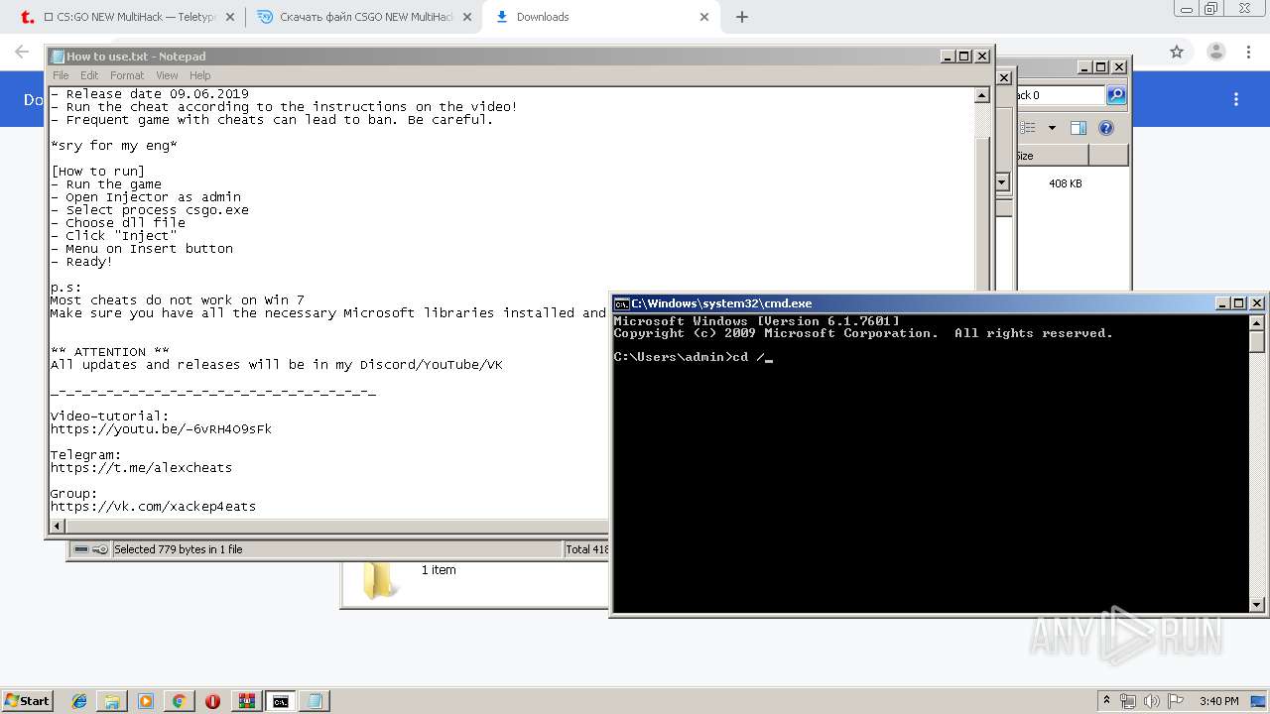
Task: Open a new browser tab
Action: [x=742, y=17]
